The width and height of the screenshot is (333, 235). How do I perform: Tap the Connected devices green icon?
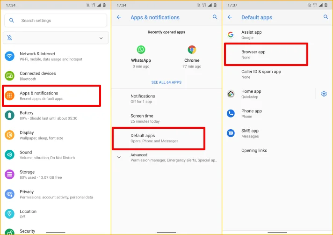[x=9, y=76]
